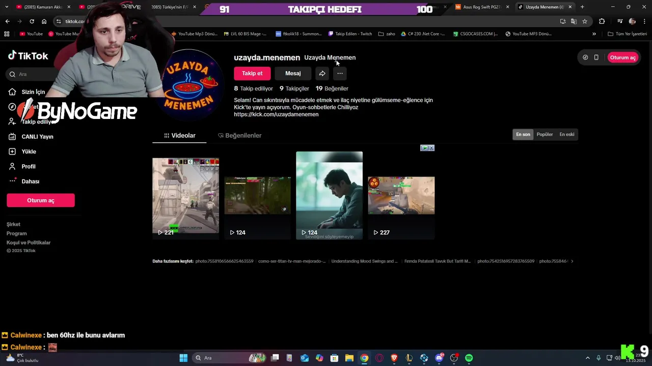Screen dimensions: 652x366
Task: Sort videos by En eski
Action: [567, 134]
